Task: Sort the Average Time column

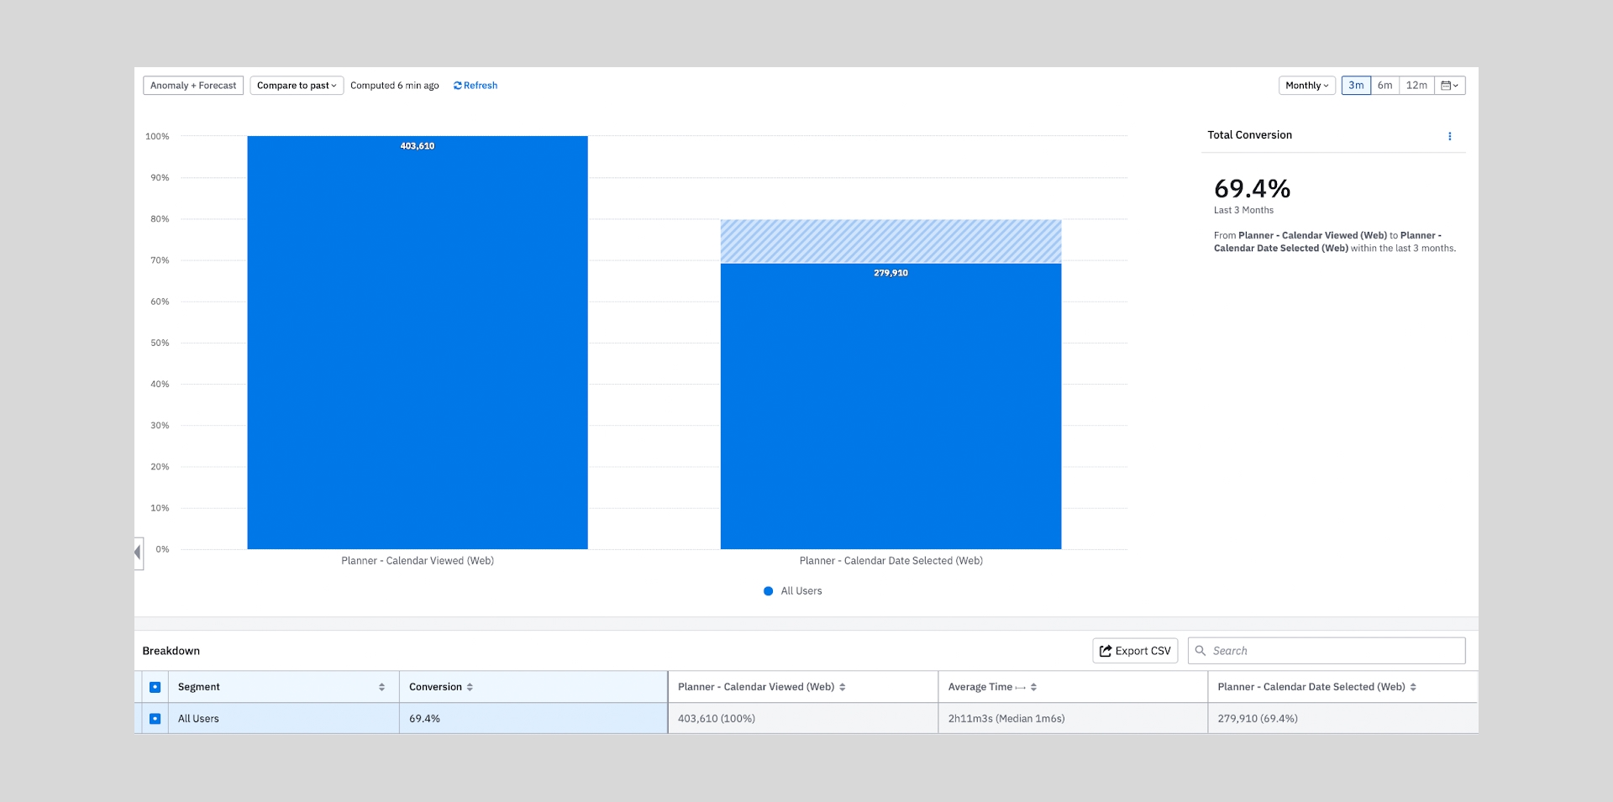Action: click(1033, 687)
